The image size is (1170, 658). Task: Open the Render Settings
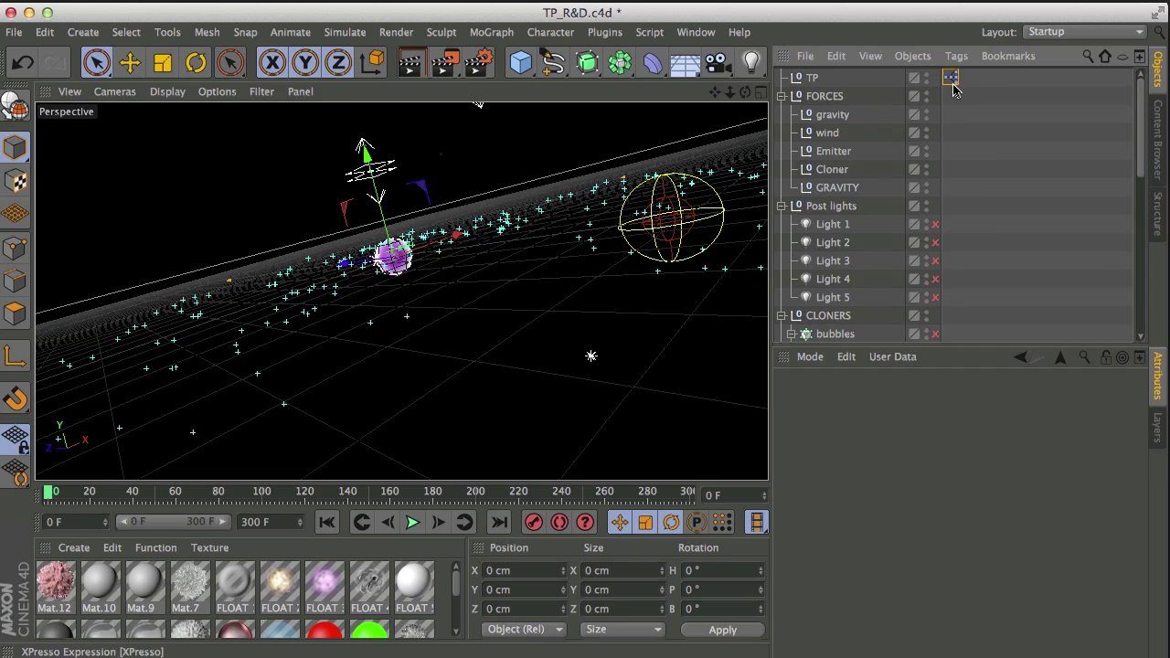tap(474, 62)
